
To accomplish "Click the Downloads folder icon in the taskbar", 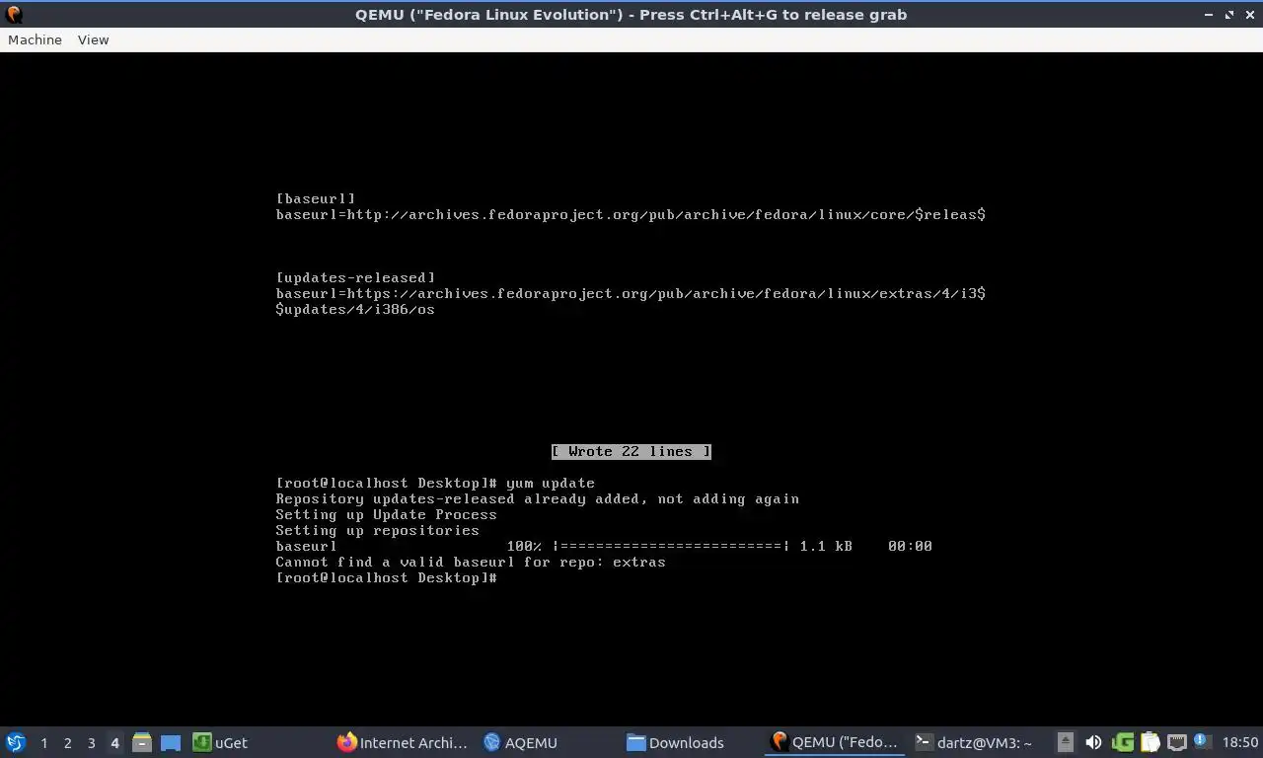I will click(x=635, y=742).
